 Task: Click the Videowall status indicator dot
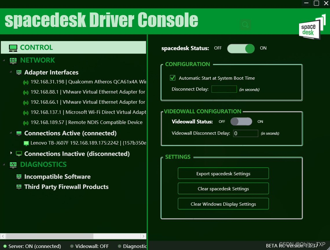point(72,246)
